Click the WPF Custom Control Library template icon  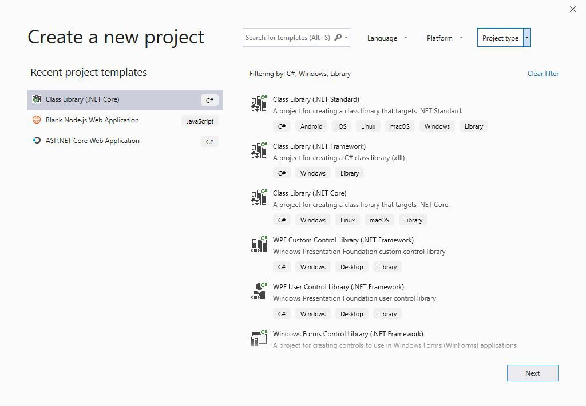point(258,244)
